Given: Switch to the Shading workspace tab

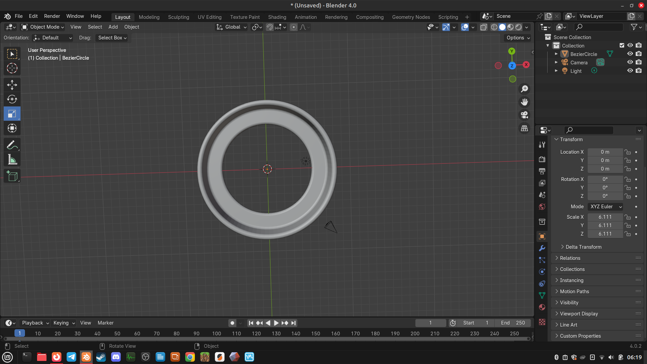Looking at the screenshot, I should (277, 17).
